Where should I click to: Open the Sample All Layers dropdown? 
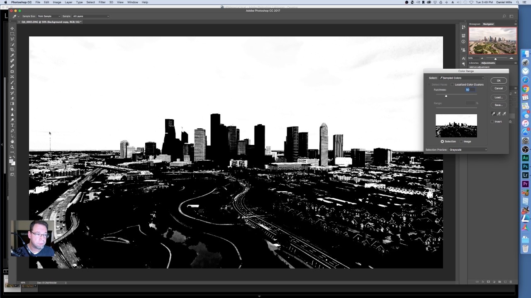[x=91, y=16]
